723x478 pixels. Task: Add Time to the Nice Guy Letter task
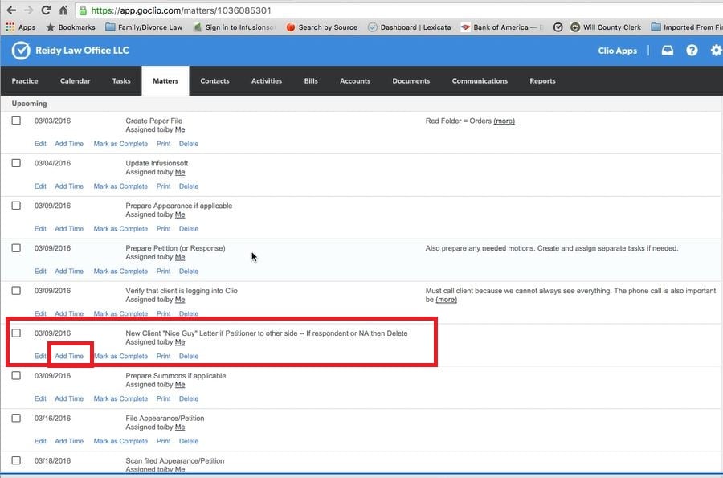[x=69, y=357]
